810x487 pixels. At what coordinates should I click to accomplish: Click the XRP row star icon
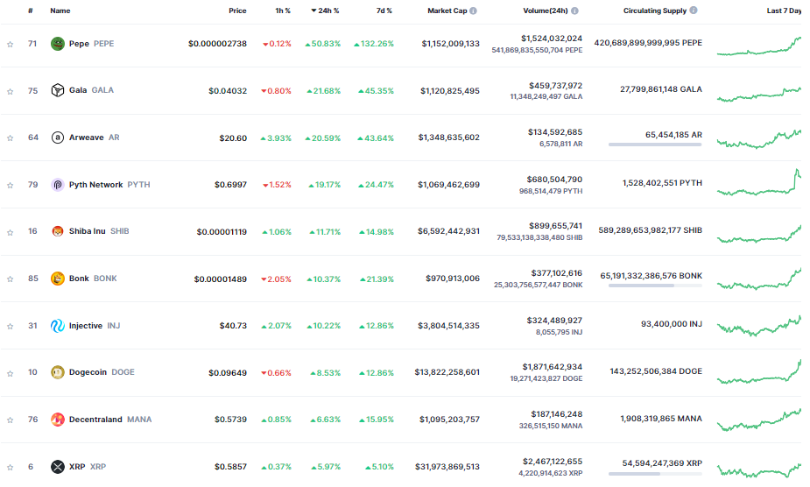pyautogui.click(x=10, y=468)
